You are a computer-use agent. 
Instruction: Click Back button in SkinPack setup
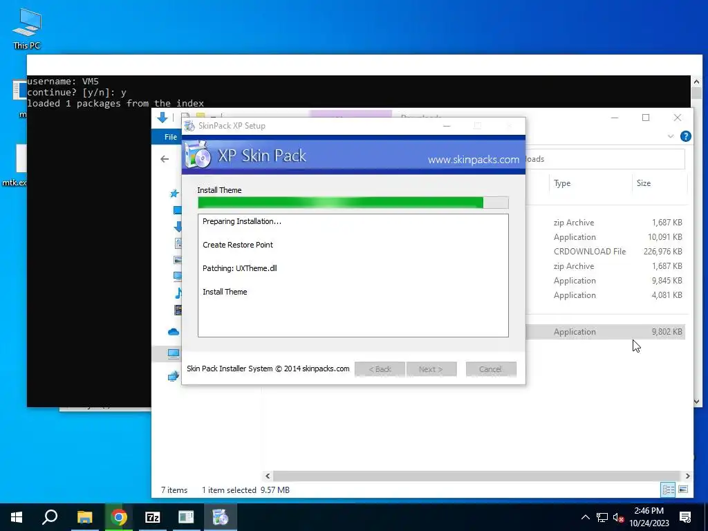pyautogui.click(x=380, y=369)
